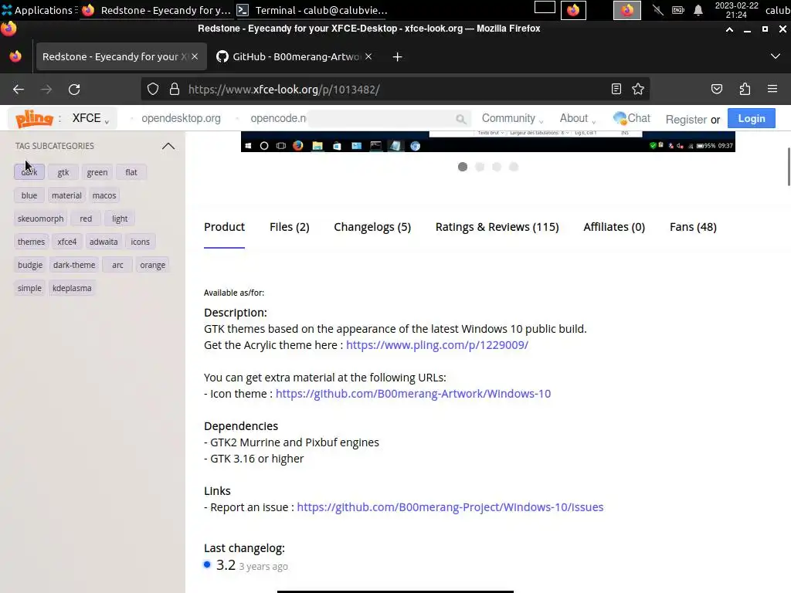The height and width of the screenshot is (593, 791).
Task: Open Firefox tracking protection shield
Action: tap(153, 90)
